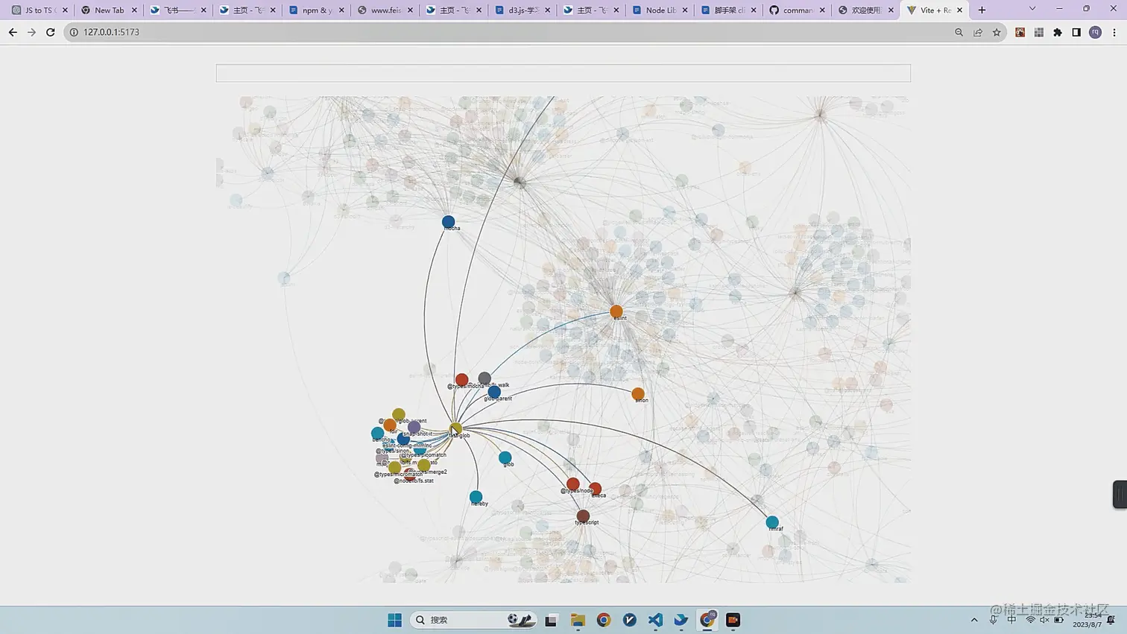Go forward in browser history

click(x=31, y=32)
